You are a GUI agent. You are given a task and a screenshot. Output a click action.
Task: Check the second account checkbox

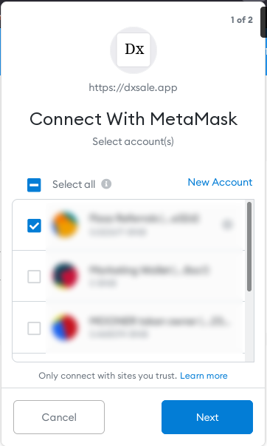click(34, 277)
